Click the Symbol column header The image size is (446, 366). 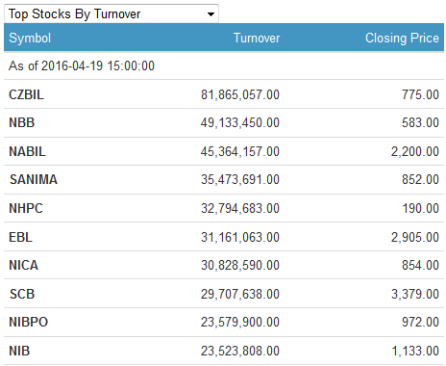[x=30, y=39]
